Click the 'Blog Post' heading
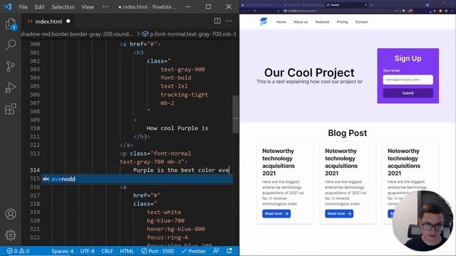This screenshot has height=256, width=456. tap(348, 133)
